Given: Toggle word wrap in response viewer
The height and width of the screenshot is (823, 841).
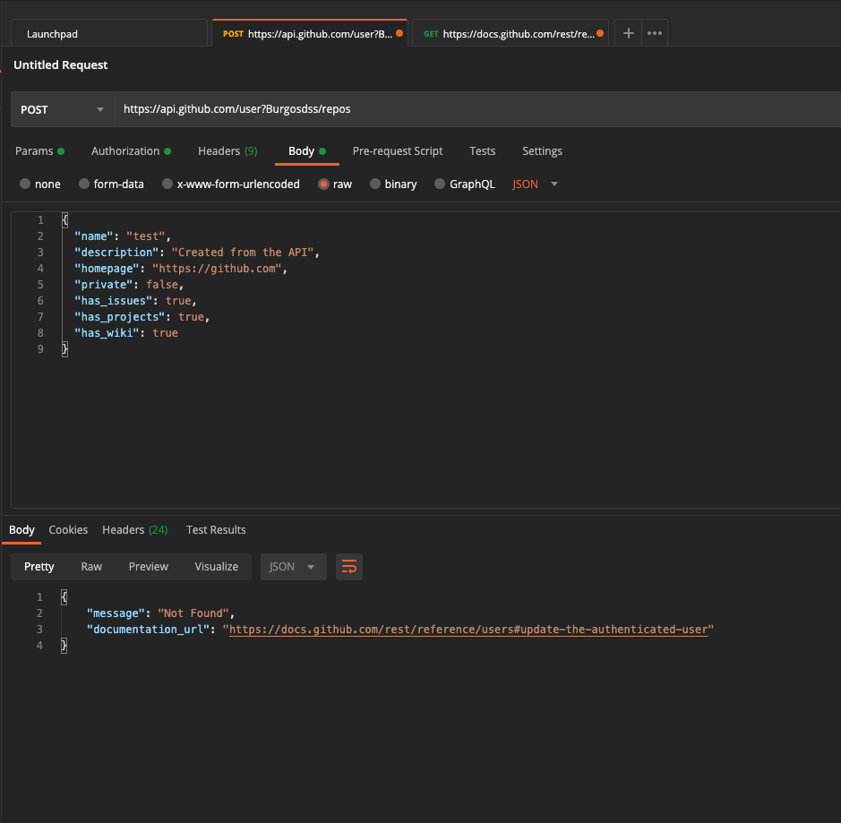Looking at the screenshot, I should (349, 567).
